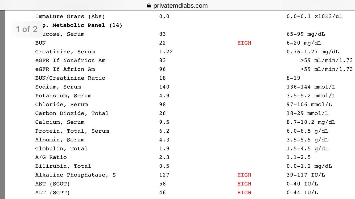
Task: Click the Glucose value 83
Action: pyautogui.click(x=162, y=34)
